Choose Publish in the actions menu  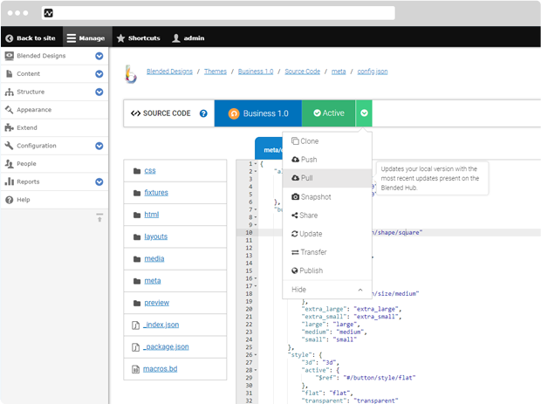point(311,270)
